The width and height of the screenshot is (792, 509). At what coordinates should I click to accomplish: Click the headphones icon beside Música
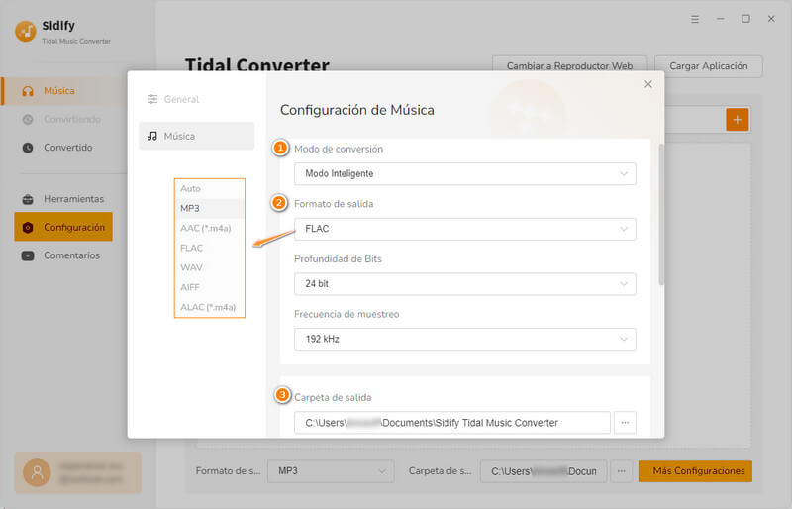coord(28,91)
